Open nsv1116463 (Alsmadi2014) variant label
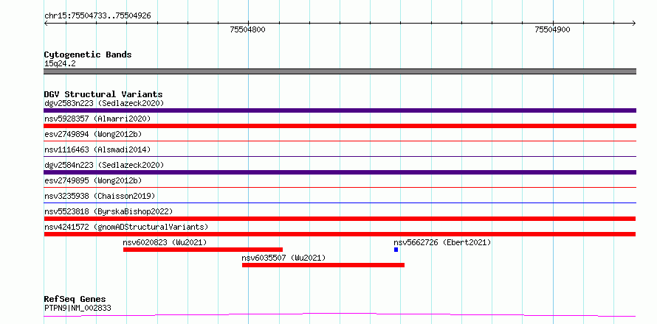 click(x=97, y=149)
